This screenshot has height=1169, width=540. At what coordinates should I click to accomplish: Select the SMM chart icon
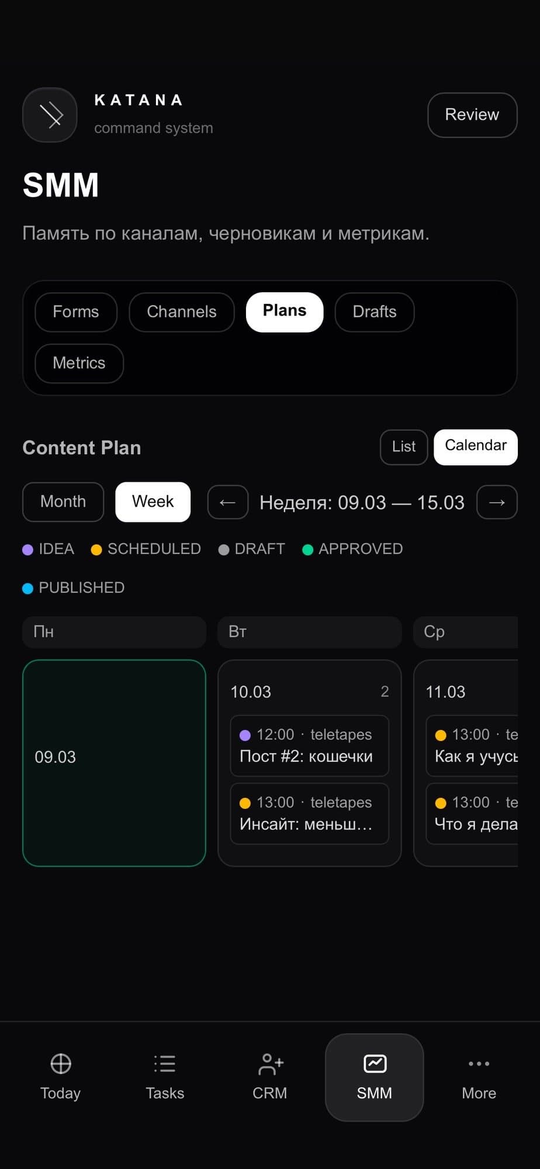(x=375, y=1064)
